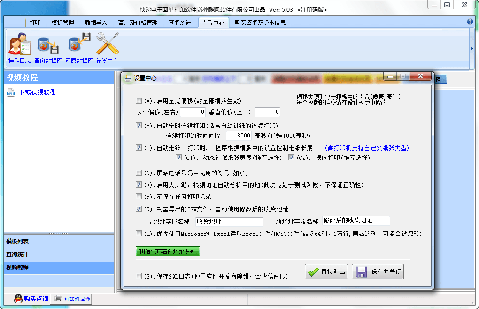This screenshot has width=479, height=309.
Task: Expand the 模板列表 sidebar panel
Action: coord(56,242)
